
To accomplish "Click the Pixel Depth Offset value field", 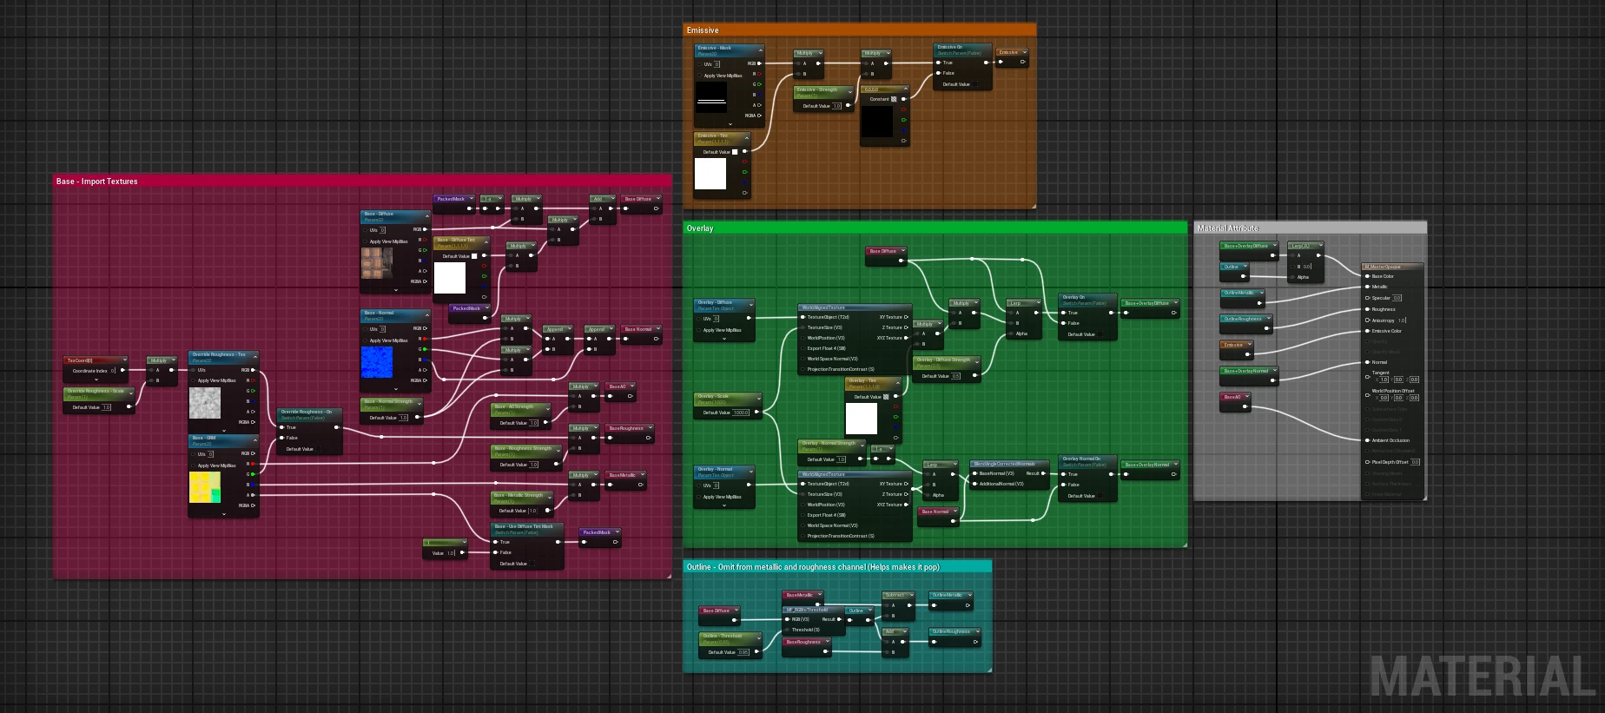I will click(1415, 462).
